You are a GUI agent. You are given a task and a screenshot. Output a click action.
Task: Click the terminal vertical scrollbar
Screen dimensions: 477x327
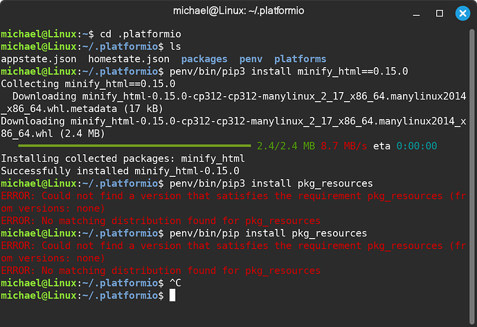tap(472, 176)
